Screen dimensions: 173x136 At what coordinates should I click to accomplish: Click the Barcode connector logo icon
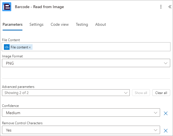click(x=7, y=7)
